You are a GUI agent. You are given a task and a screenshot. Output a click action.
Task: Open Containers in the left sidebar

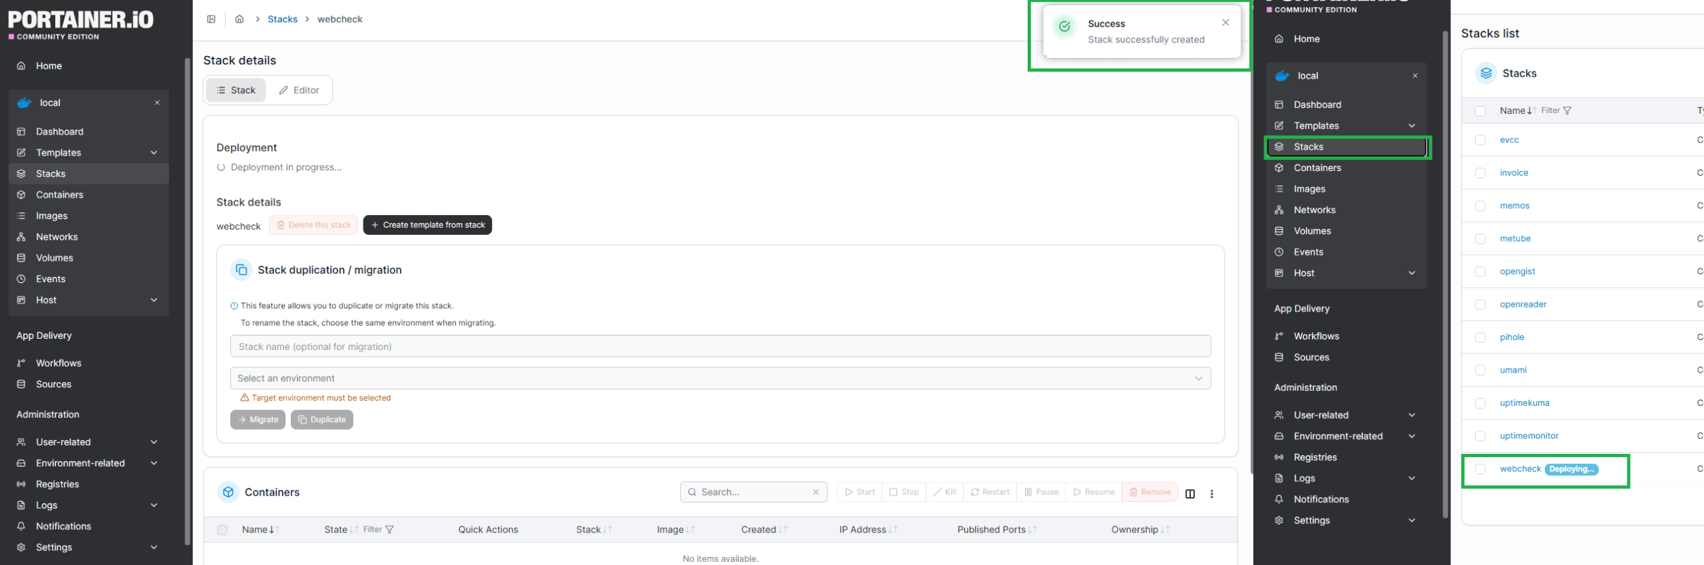[x=89, y=195]
